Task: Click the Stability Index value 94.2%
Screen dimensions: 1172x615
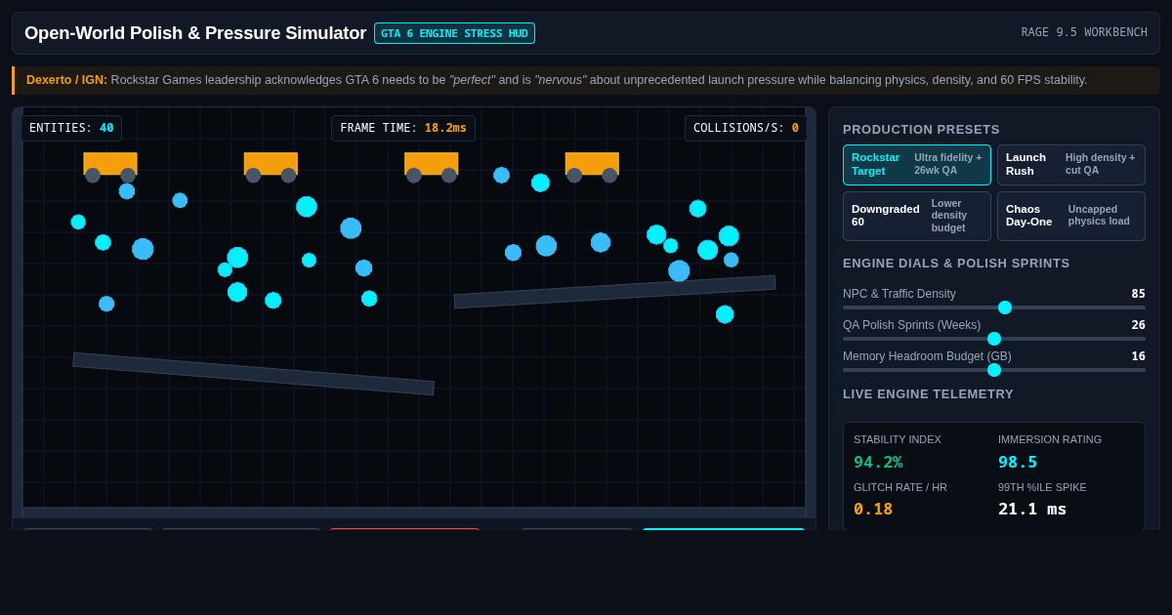Action: pos(878,462)
